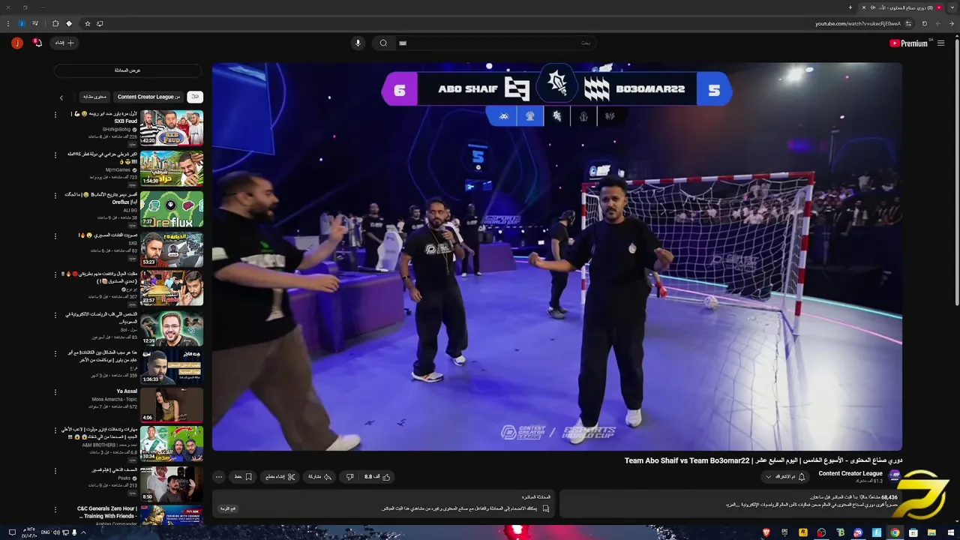Open the on-screen keyboard in search box
960x540 pixels.
(403, 43)
